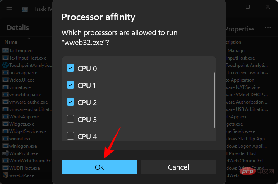Select the wweb32.exe process icon
Image resolution: width=278 pixels, height=184 pixels.
(x=5, y=175)
